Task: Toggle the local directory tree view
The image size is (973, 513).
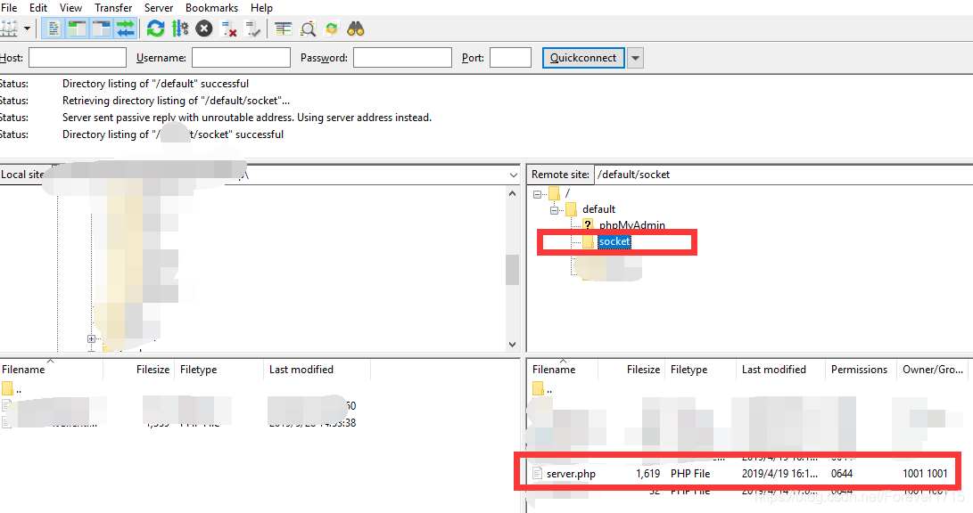Action: pos(78,28)
